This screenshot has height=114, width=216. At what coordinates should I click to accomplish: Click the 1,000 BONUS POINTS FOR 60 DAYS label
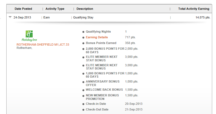click(105, 75)
